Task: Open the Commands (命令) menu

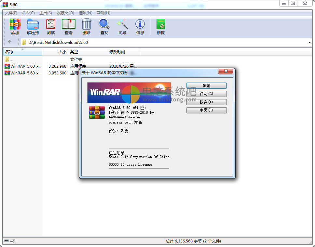Action: (28, 13)
